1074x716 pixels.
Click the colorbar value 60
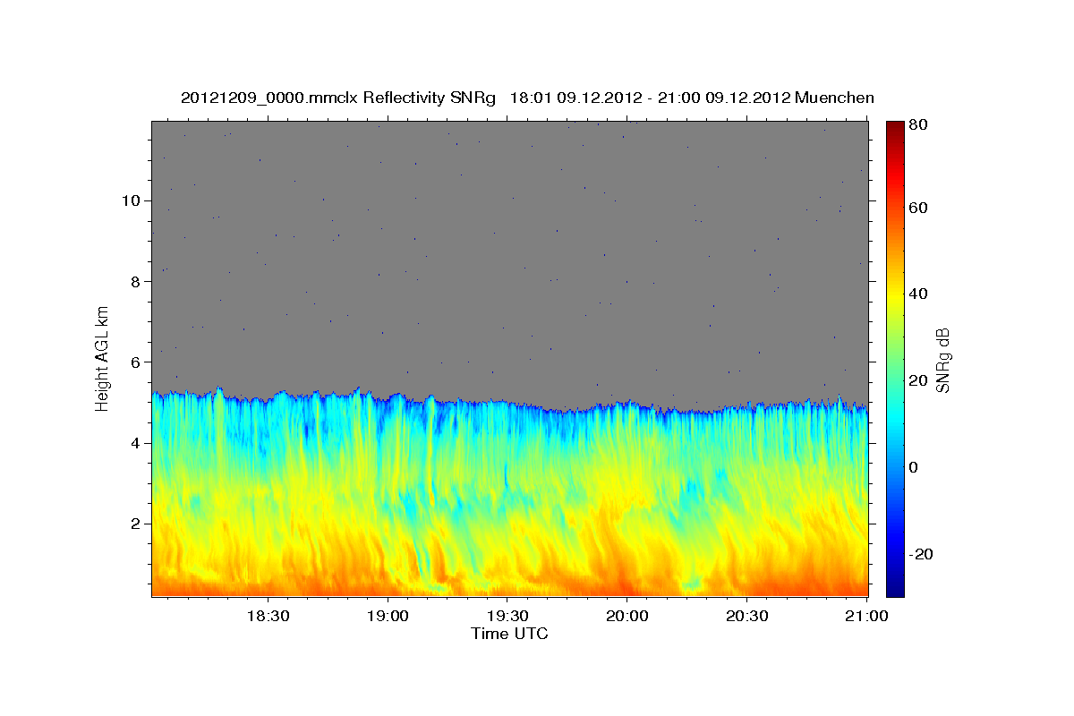point(920,209)
